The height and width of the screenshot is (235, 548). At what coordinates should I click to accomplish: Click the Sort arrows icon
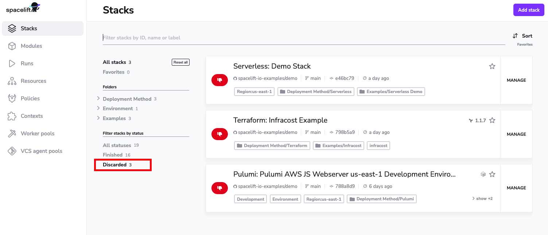[515, 36]
